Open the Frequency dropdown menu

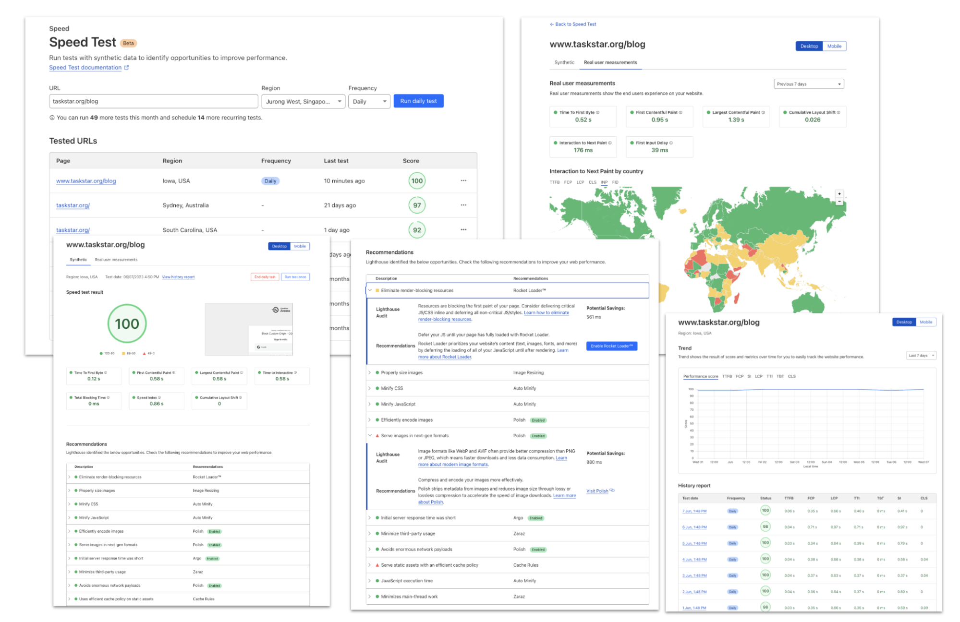point(369,101)
